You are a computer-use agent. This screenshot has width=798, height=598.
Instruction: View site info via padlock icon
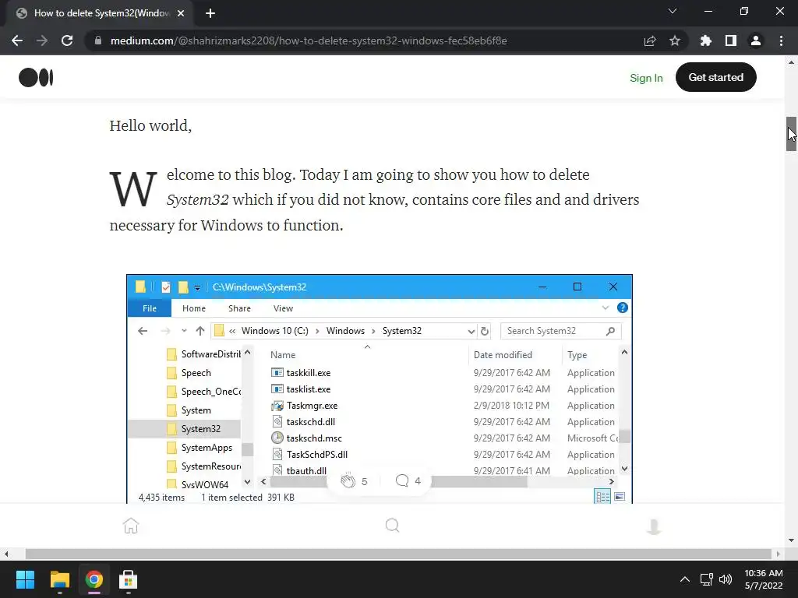pyautogui.click(x=98, y=40)
